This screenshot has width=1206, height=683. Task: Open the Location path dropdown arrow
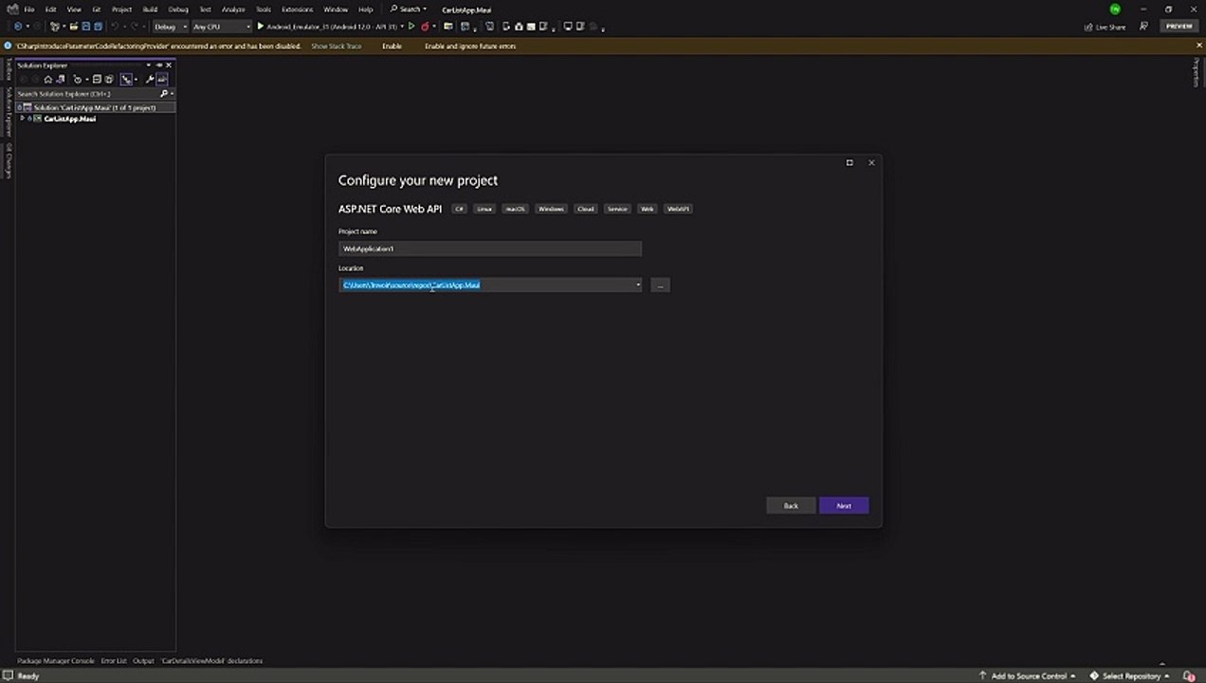point(637,285)
